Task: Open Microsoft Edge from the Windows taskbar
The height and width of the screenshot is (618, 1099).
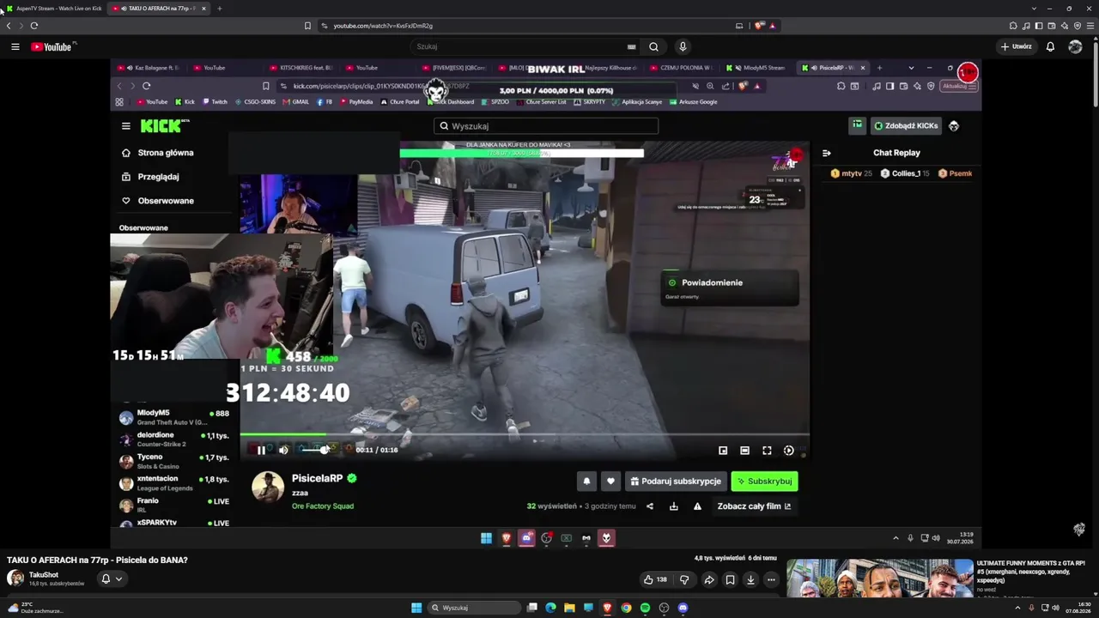Action: [x=550, y=608]
